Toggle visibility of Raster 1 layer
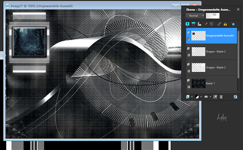Image resolution: width=243 pixels, height=150 pixels. (189, 80)
